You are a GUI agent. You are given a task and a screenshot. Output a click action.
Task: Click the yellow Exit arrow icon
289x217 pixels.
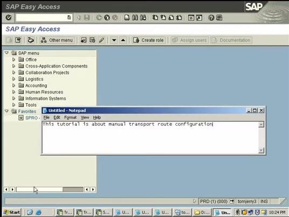[107, 18]
